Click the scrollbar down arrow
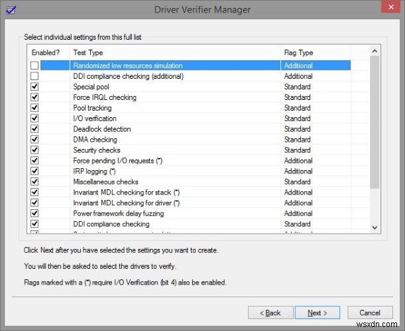The height and width of the screenshot is (331, 405). 375,228
